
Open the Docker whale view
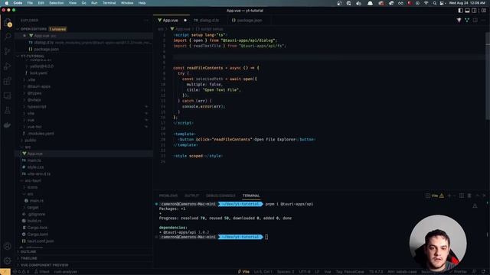point(8,125)
